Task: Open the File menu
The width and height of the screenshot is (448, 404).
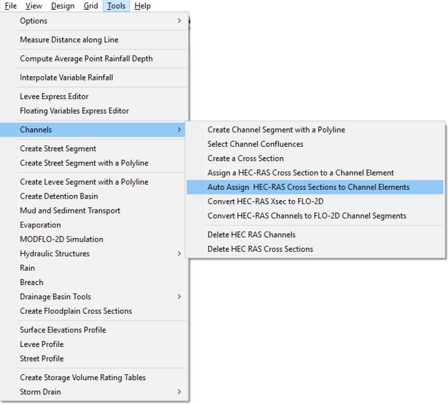Action: coord(11,6)
